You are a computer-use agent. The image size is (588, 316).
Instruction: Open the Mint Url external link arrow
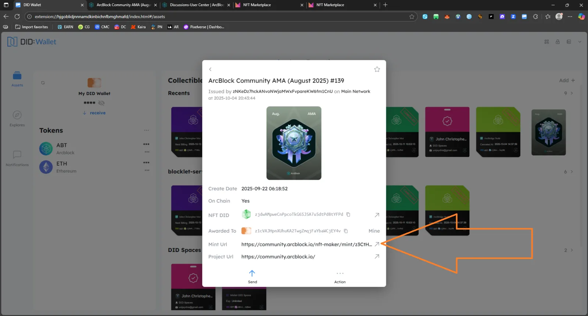(377, 244)
